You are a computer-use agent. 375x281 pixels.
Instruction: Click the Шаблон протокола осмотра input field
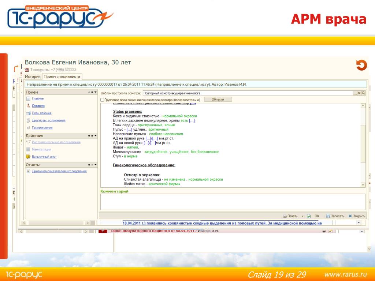point(248,93)
